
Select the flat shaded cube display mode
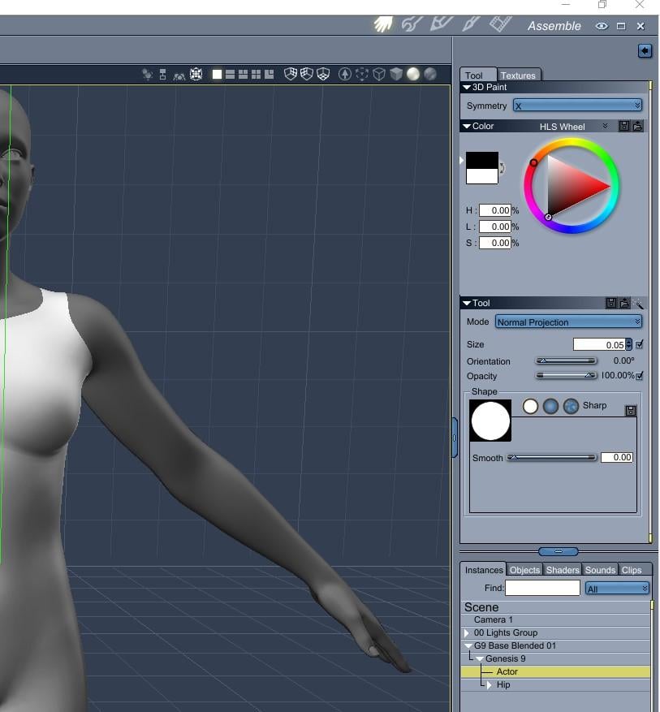tap(396, 74)
